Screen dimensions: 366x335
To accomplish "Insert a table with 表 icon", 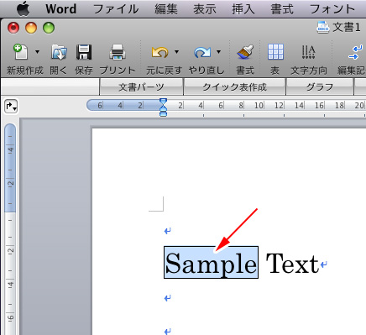I will pyautogui.click(x=275, y=52).
